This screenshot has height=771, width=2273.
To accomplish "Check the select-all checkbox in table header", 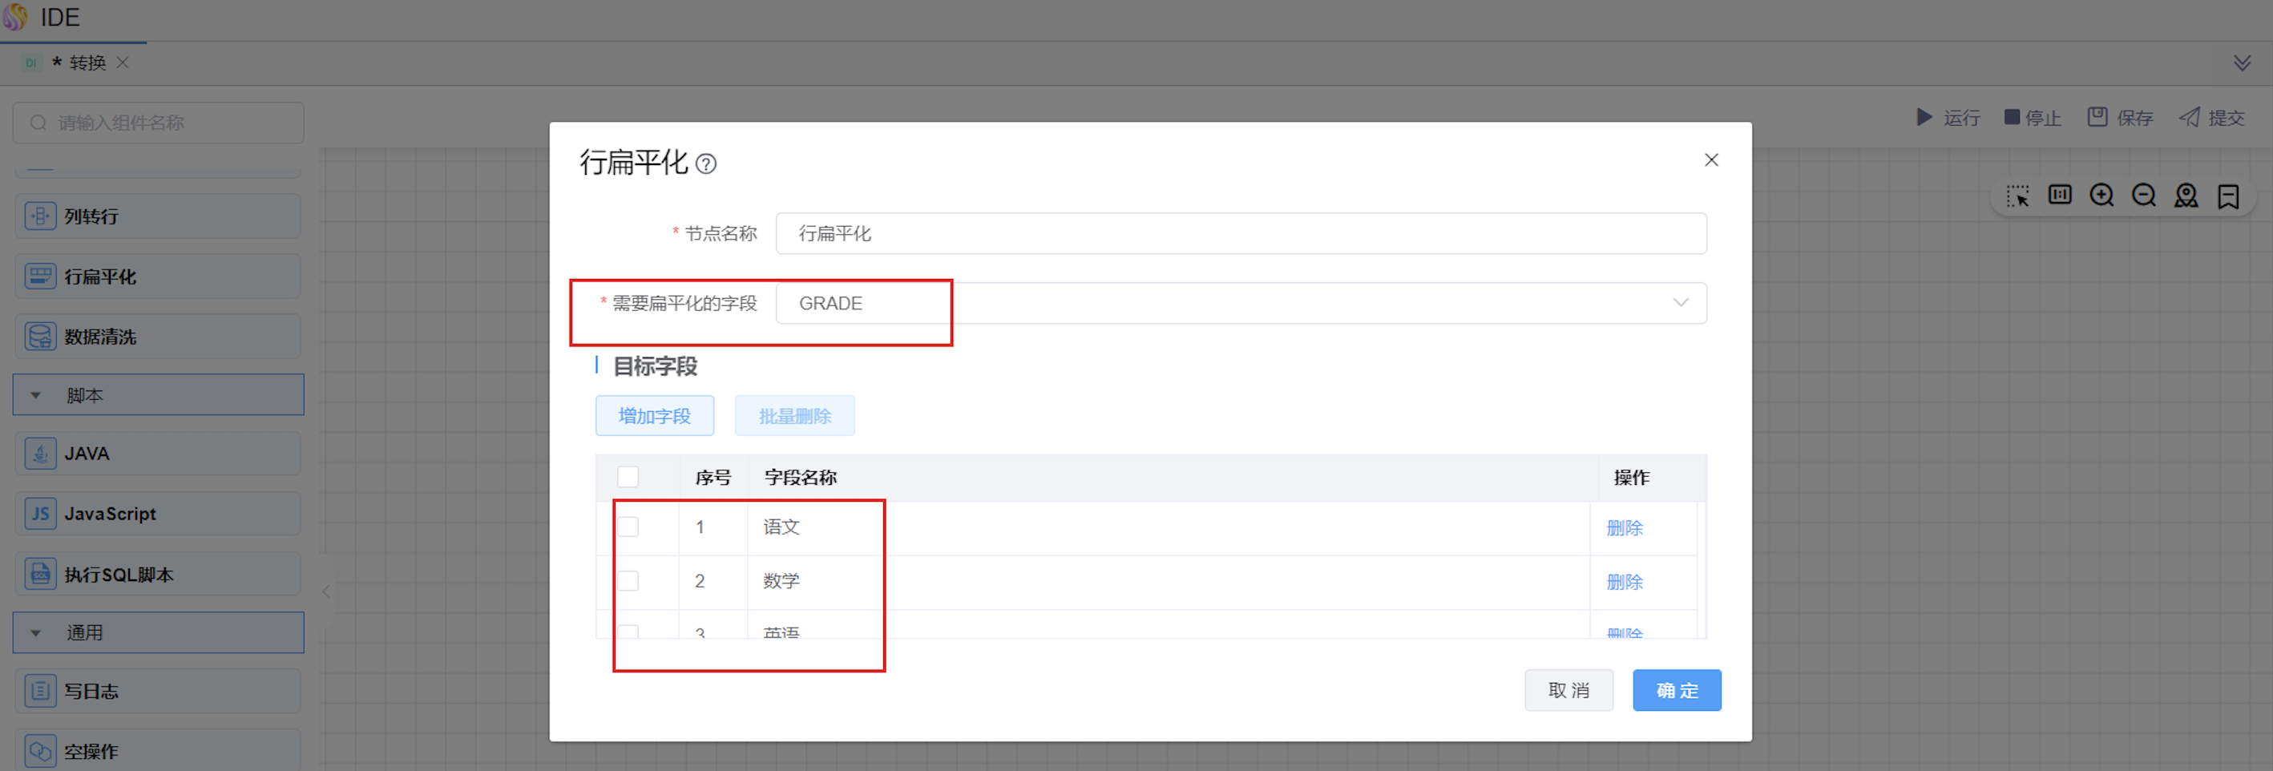I will [628, 477].
